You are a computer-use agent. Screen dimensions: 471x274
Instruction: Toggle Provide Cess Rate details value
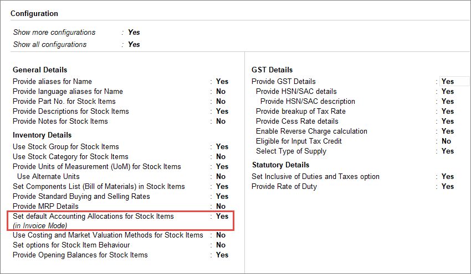click(x=448, y=122)
